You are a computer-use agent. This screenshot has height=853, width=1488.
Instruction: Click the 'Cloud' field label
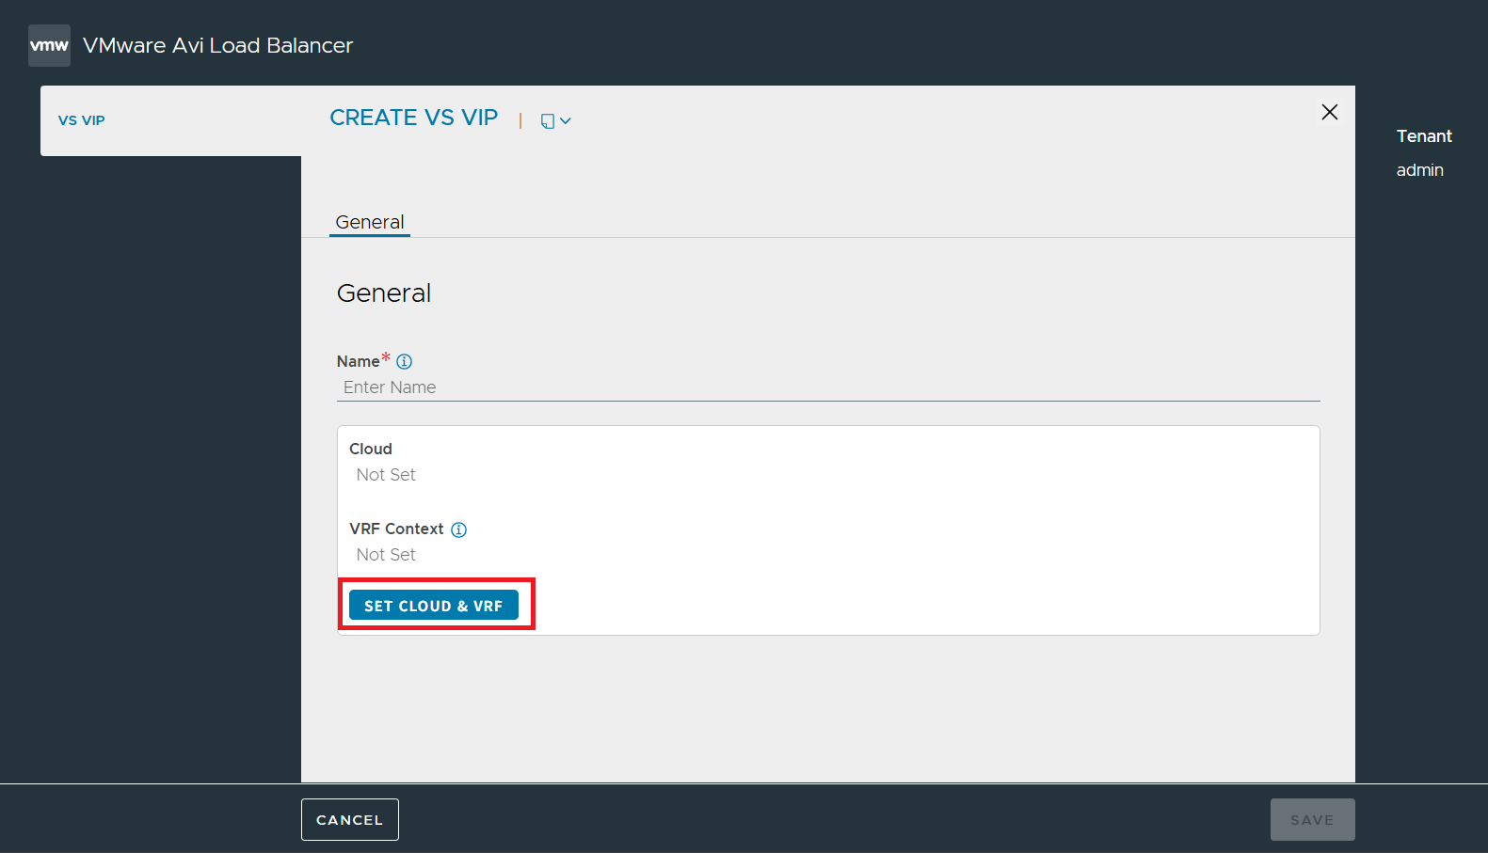(x=371, y=449)
